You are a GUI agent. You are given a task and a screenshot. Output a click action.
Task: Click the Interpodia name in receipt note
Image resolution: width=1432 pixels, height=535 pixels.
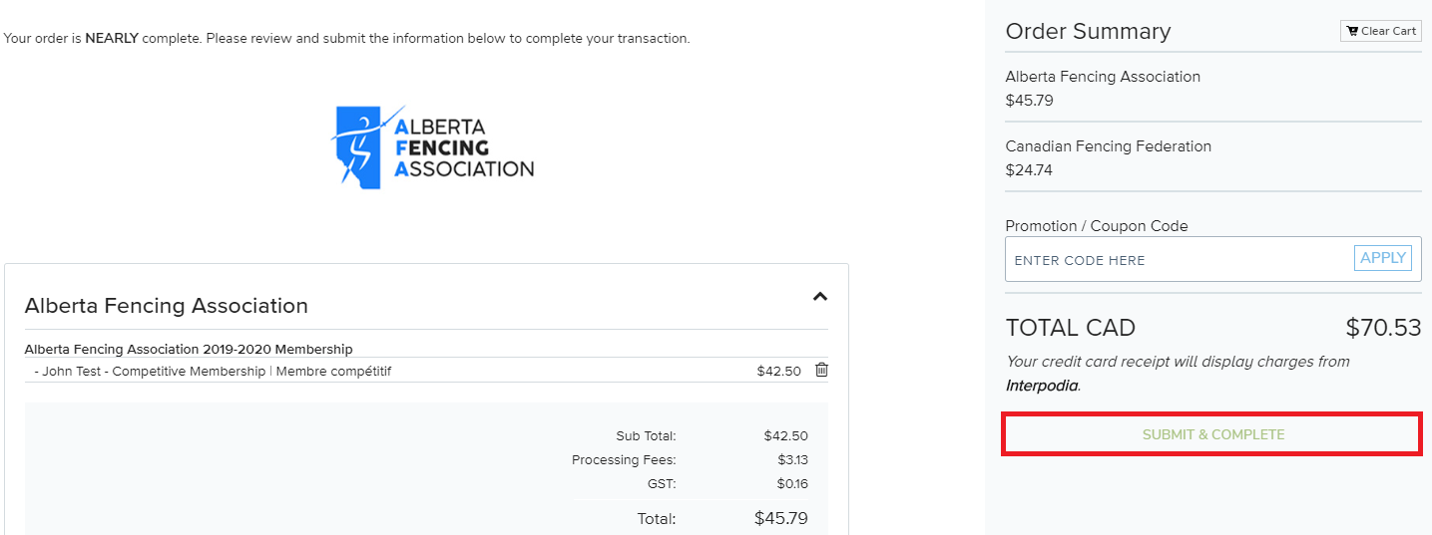(1042, 386)
